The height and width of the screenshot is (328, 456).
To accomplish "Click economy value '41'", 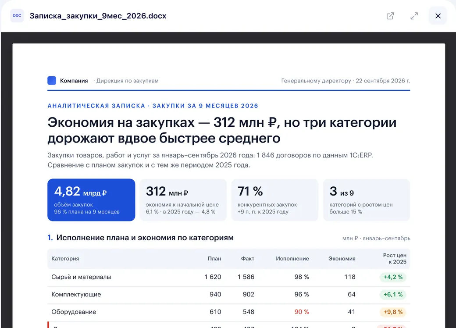I will (352, 312).
